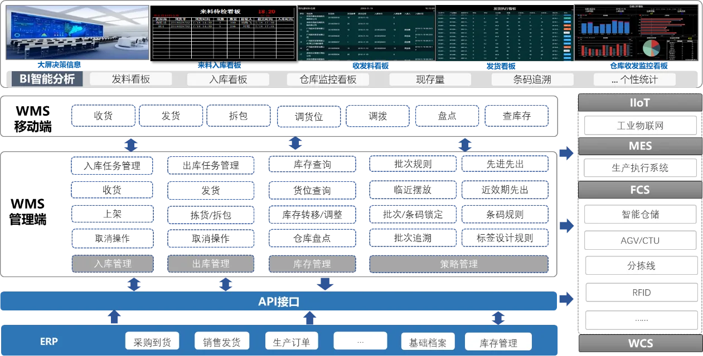The height and width of the screenshot is (356, 703).
Task: Select the gray 库存管理 header in WMS管理端
Action: pos(312,264)
